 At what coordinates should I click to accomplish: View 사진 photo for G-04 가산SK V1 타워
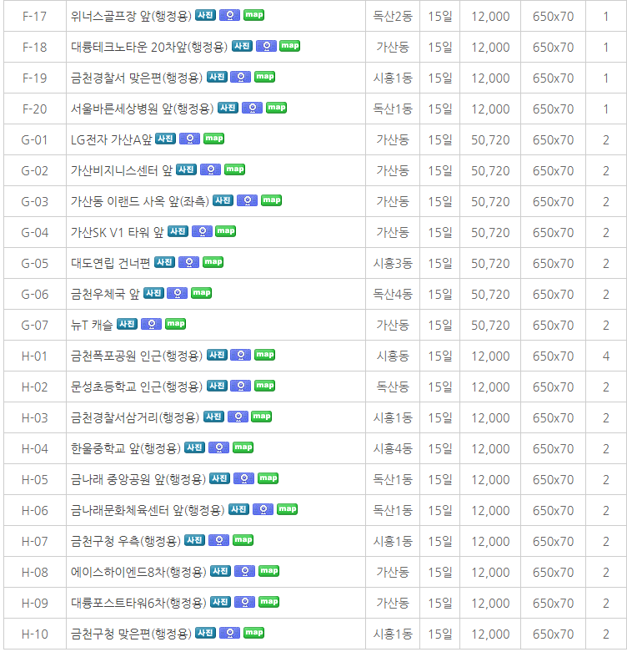coord(178,231)
